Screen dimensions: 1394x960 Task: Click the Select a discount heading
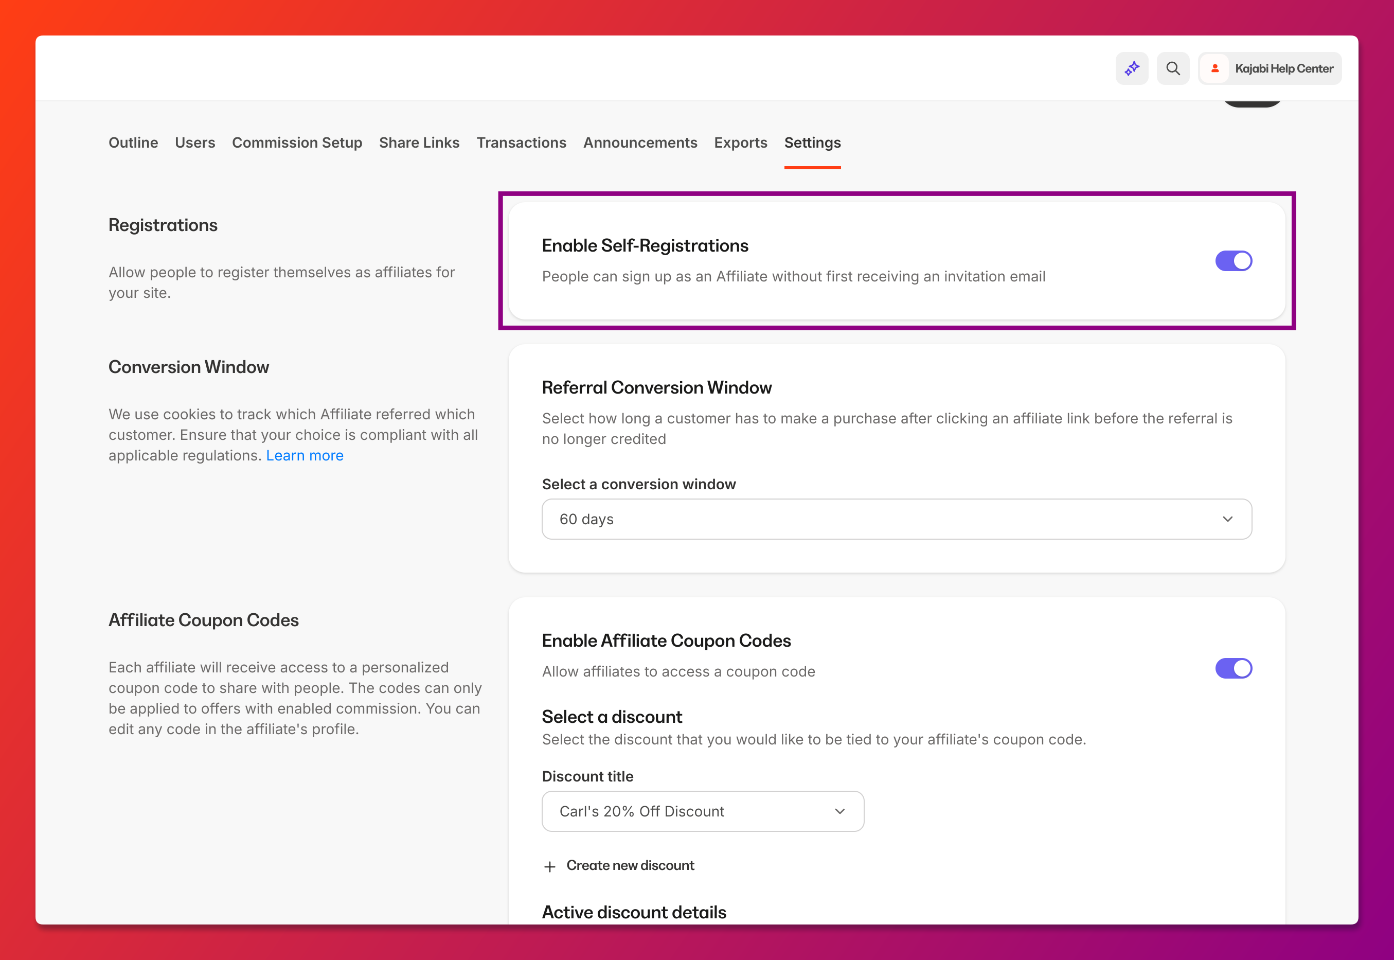(x=612, y=717)
